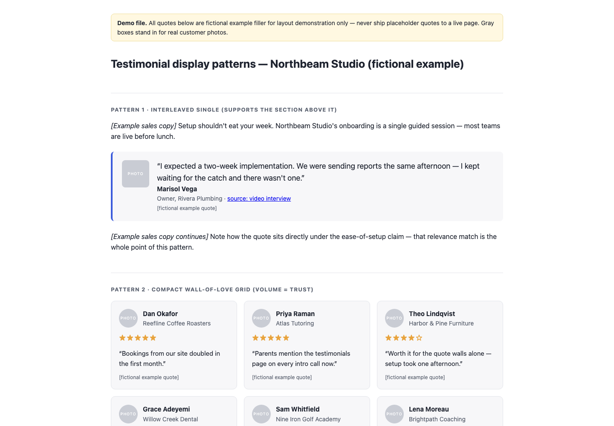Click the Atlas Tutoring company text
This screenshot has width=614, height=426.
(x=295, y=324)
